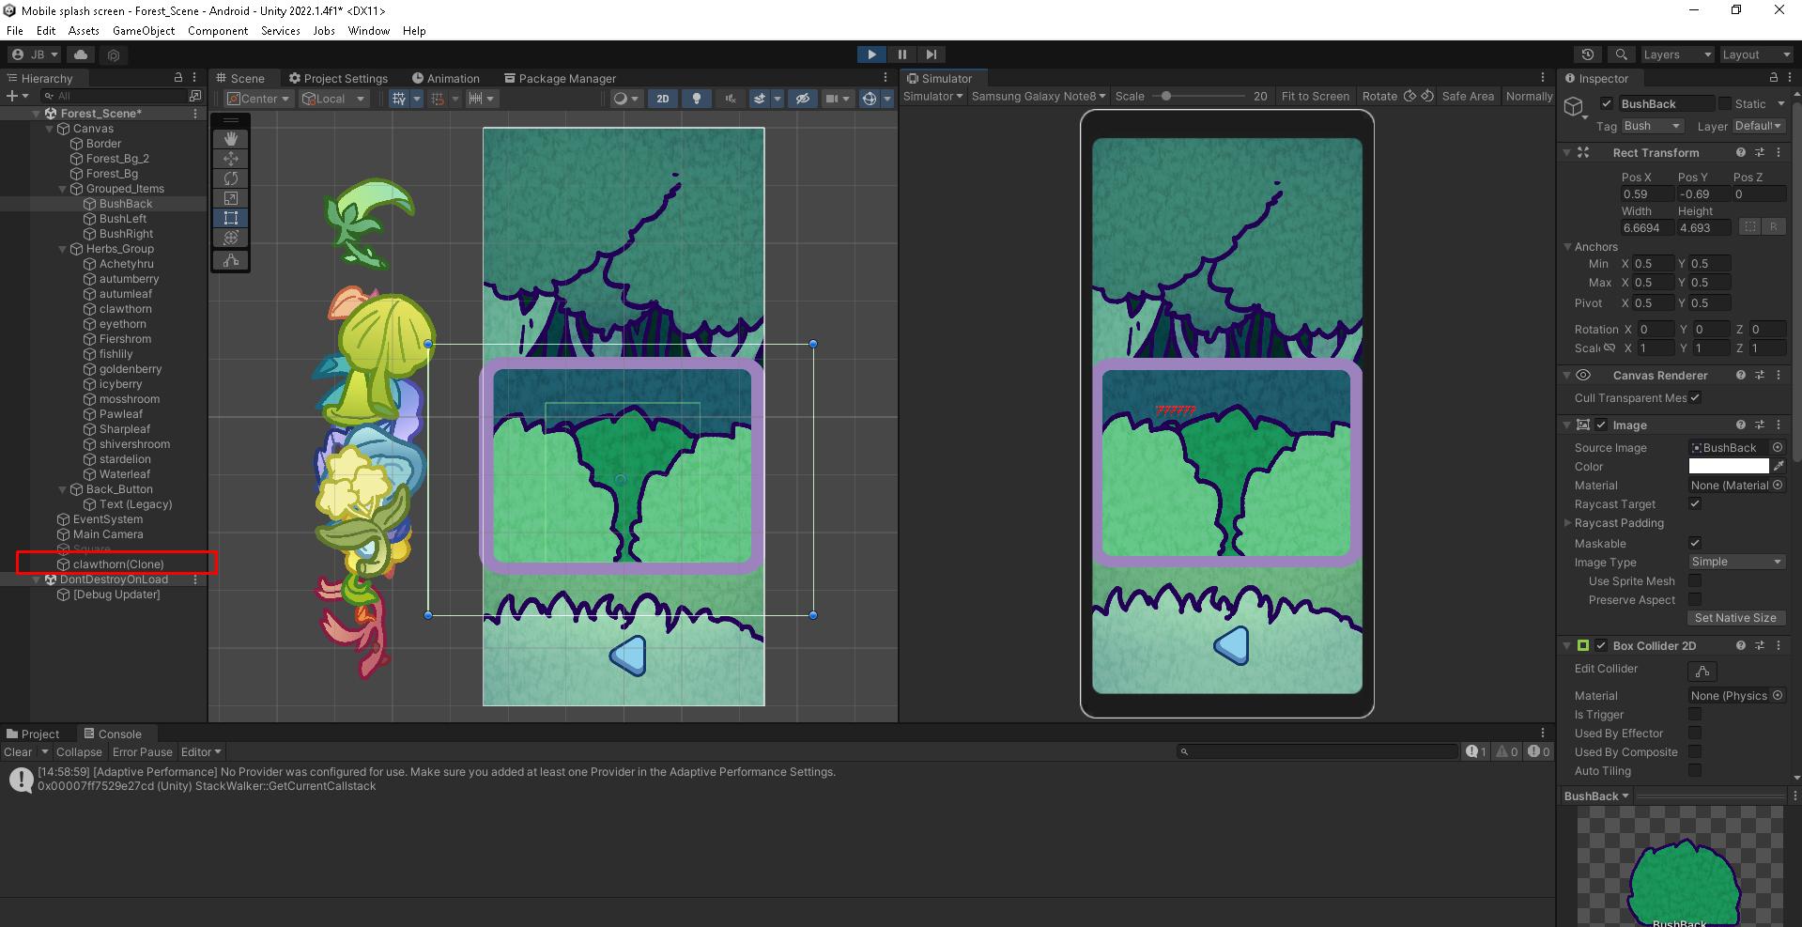The image size is (1802, 927).
Task: Click the global Search magnifier icon
Action: click(1621, 54)
